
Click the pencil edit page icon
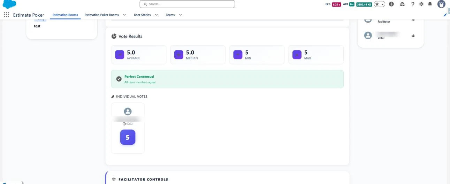click(x=445, y=15)
